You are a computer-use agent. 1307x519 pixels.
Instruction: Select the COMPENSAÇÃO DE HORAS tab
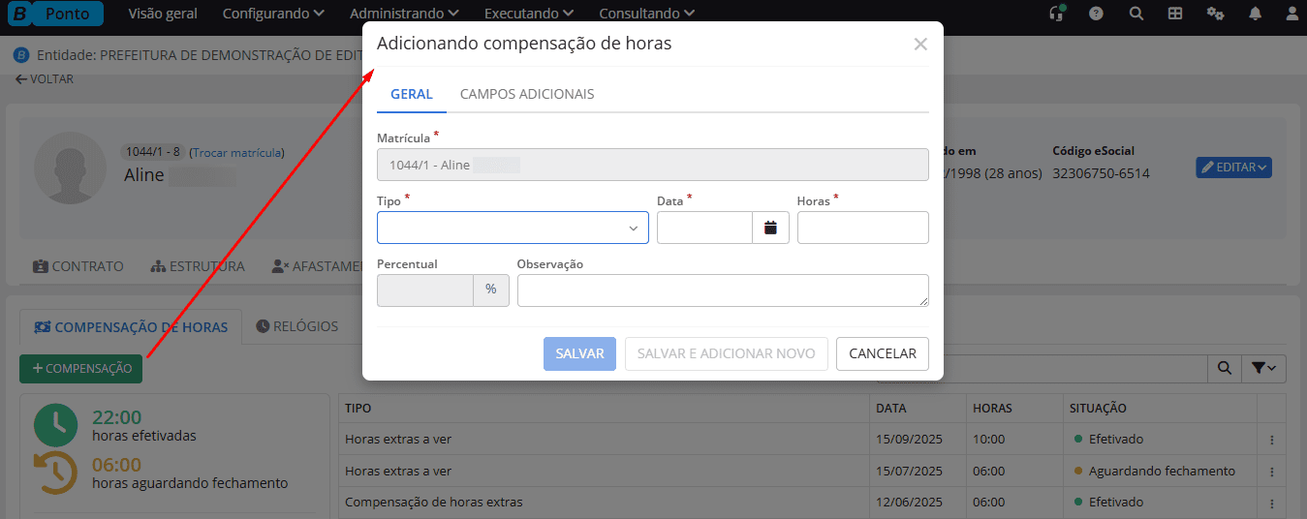point(131,327)
